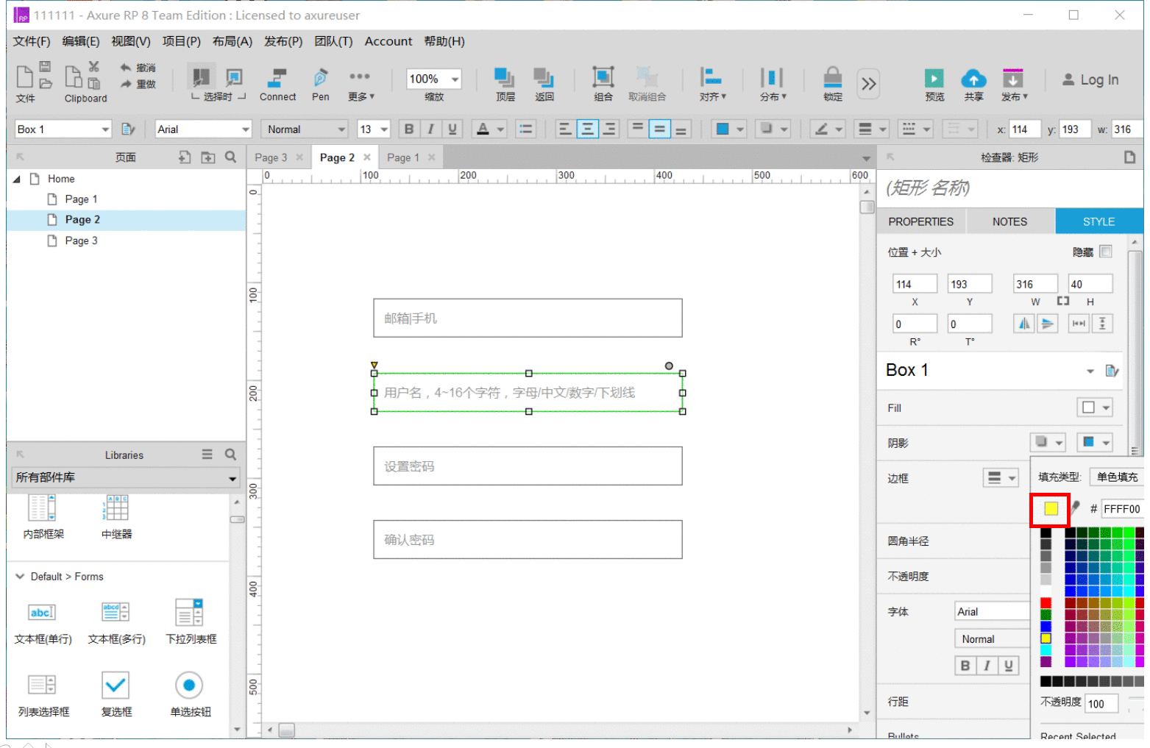Toggle Italic in the Style panel
The width and height of the screenshot is (1150, 748).
[987, 666]
